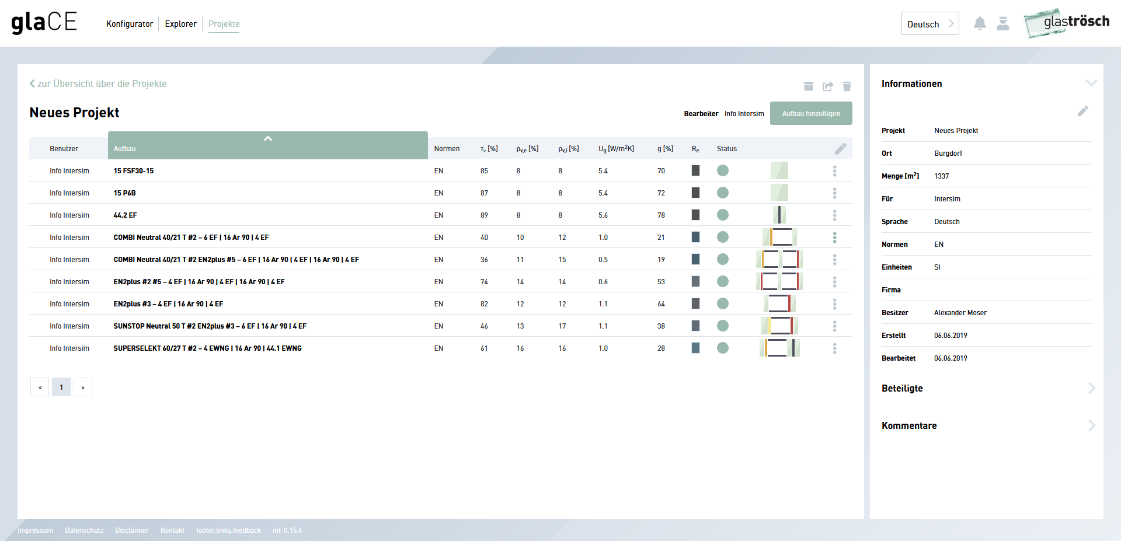Image resolution: width=1121 pixels, height=541 pixels.
Task: Click Re color swatch of COMBI Neutral EN2plus #5
Action: click(x=695, y=259)
